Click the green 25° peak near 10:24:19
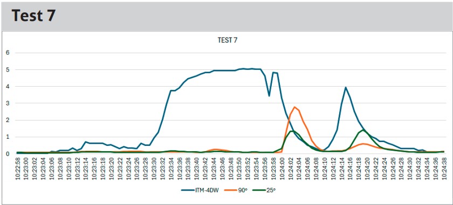Screen dimensions: 453x205 pos(363,130)
